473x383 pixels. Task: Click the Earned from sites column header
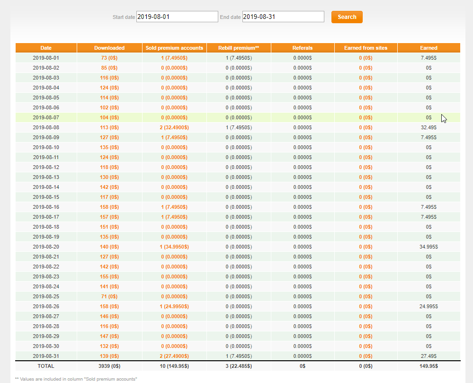coord(366,48)
